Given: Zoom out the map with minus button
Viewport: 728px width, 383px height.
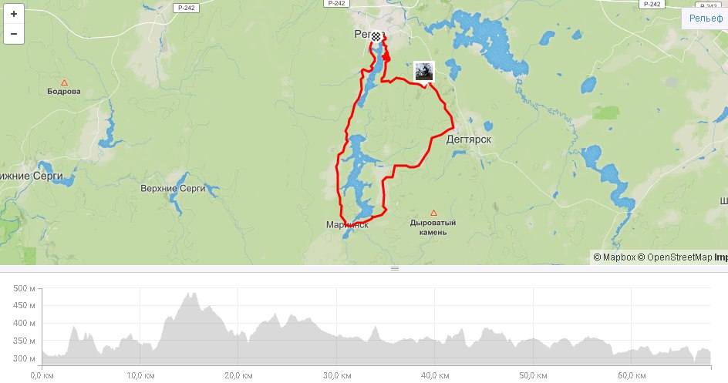Looking at the screenshot, I should (14, 34).
